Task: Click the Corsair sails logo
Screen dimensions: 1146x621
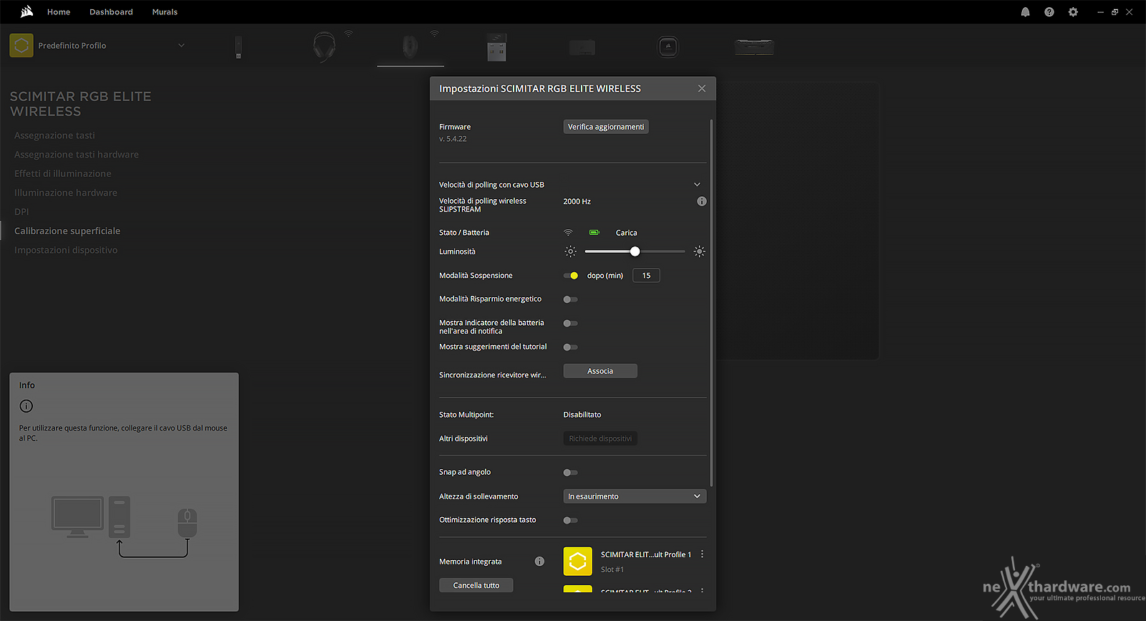Action: click(x=27, y=11)
